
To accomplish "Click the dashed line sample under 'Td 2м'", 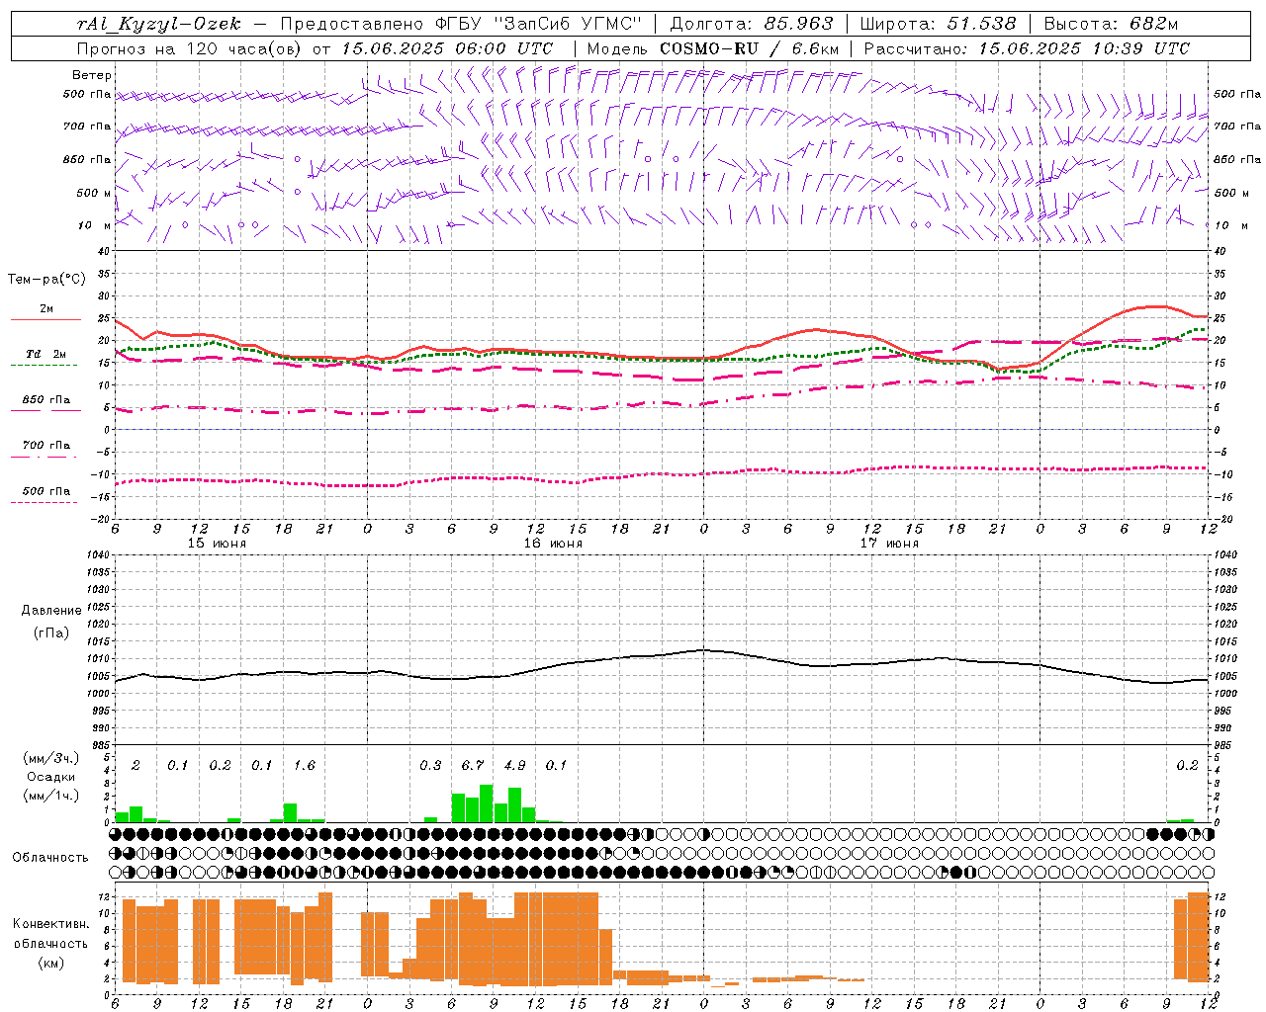I will coord(45,366).
